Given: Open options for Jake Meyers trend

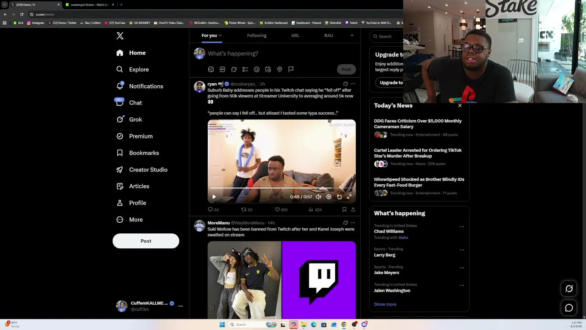Looking at the screenshot, I should point(461,268).
